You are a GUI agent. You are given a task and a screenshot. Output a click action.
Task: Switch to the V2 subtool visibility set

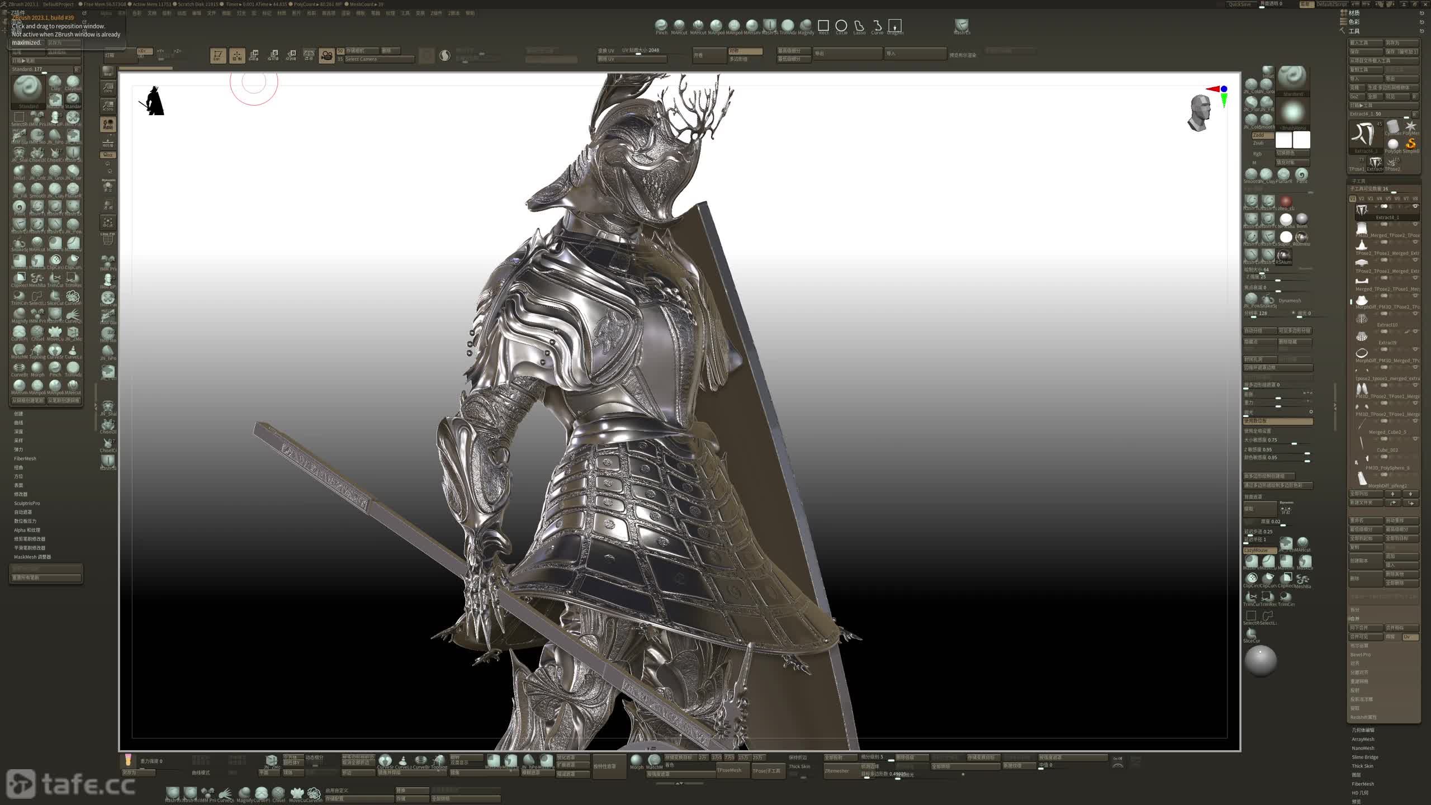(x=1361, y=198)
